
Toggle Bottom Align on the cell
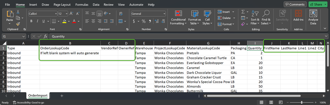pyautogui.click(x=99, y=14)
